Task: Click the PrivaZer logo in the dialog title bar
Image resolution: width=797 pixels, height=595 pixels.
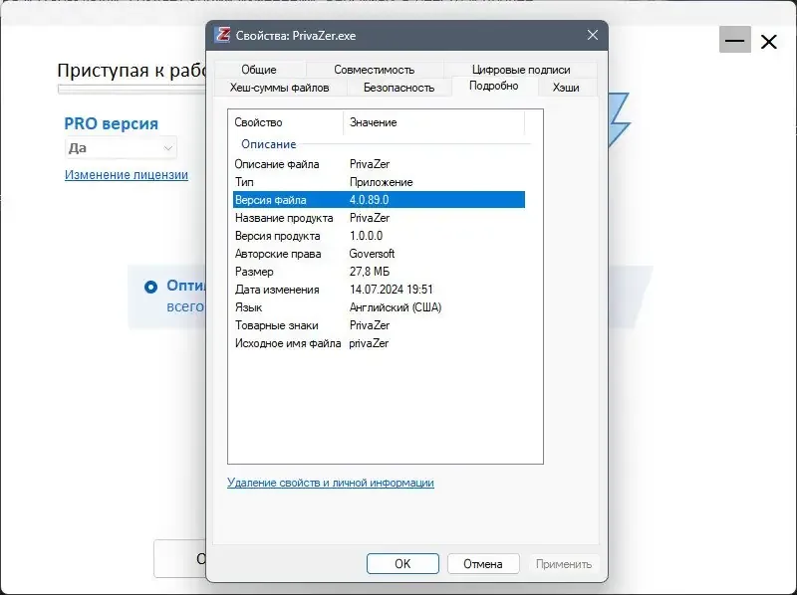Action: [x=223, y=34]
